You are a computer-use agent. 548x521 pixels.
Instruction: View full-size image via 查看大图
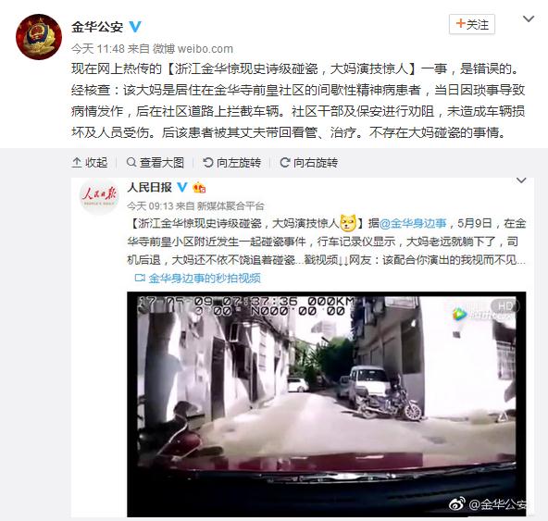click(x=156, y=163)
